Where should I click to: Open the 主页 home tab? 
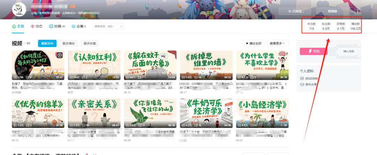18,26
